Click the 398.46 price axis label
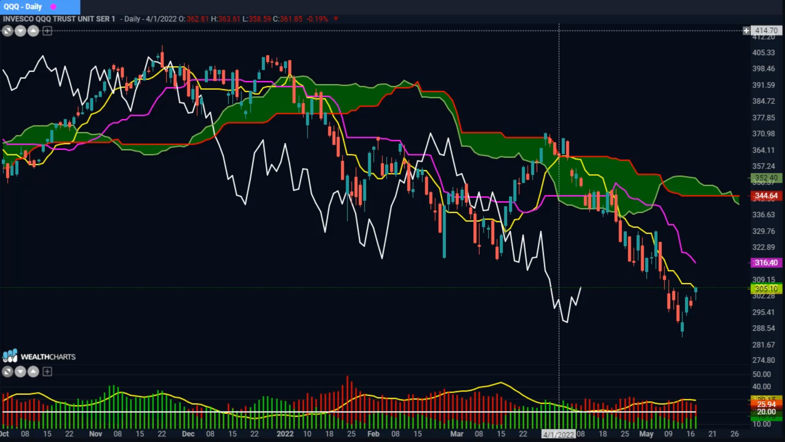The height and width of the screenshot is (442, 785). [764, 68]
